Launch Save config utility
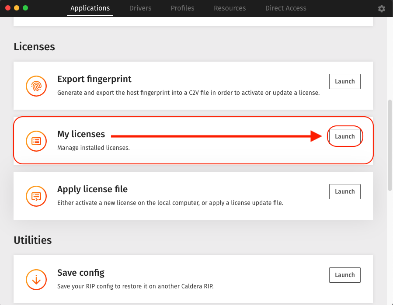 click(344, 275)
